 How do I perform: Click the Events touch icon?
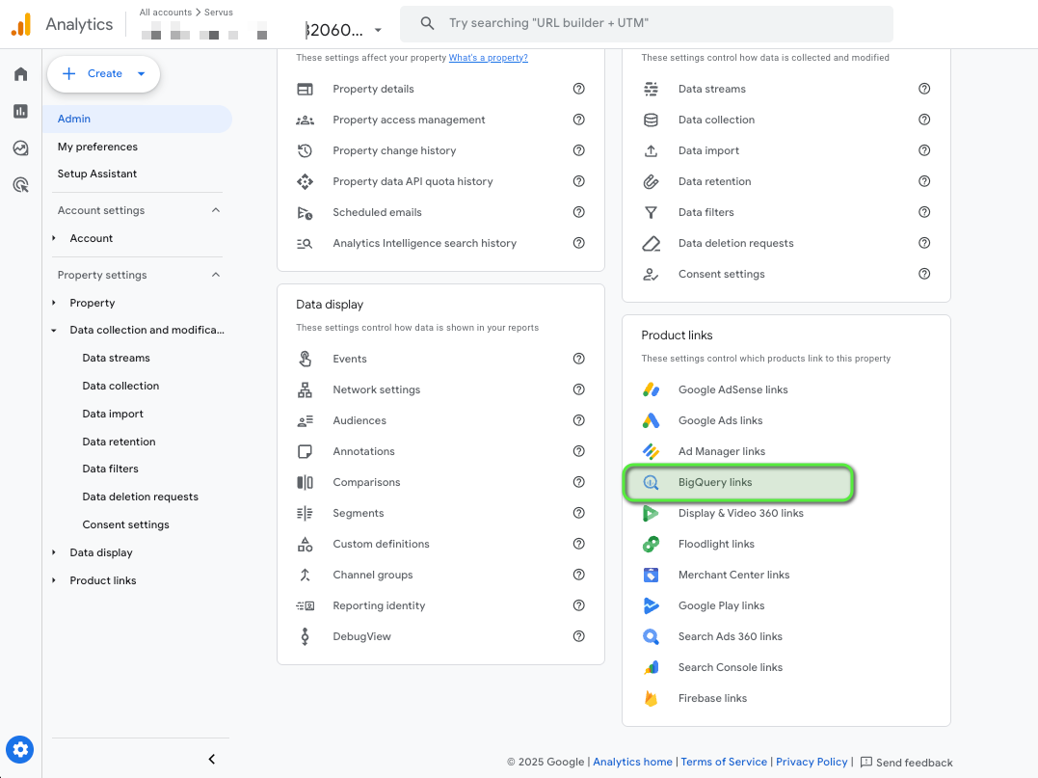pos(305,359)
